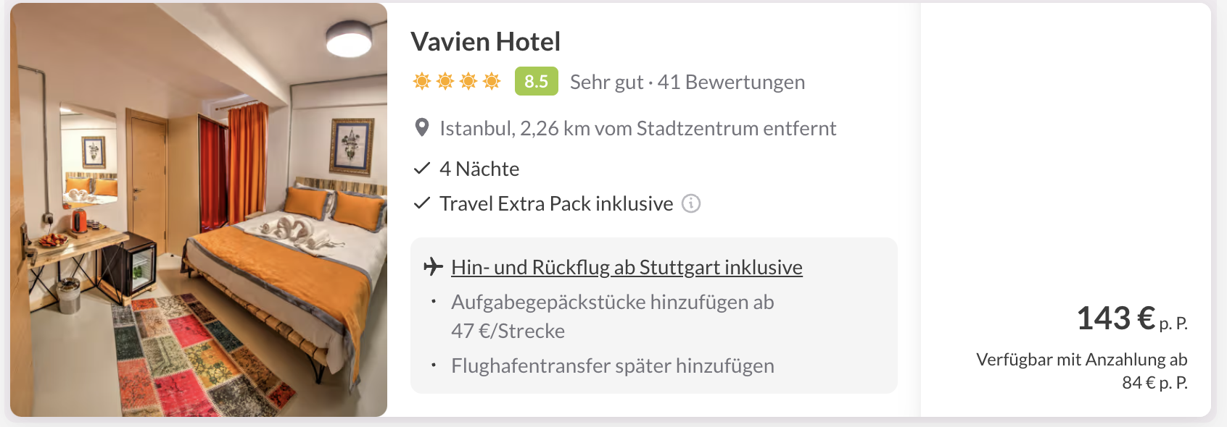Viewport: 1227px width, 427px height.
Task: Select the Istanbul Stadtzentrum distance text
Action: (637, 129)
